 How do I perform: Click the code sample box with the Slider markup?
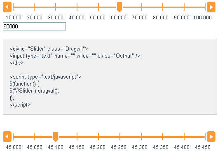[110, 77]
